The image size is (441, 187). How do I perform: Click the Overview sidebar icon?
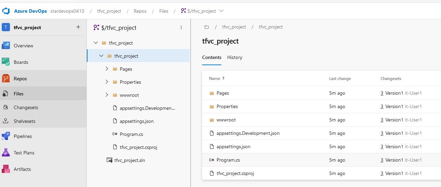tap(6, 46)
